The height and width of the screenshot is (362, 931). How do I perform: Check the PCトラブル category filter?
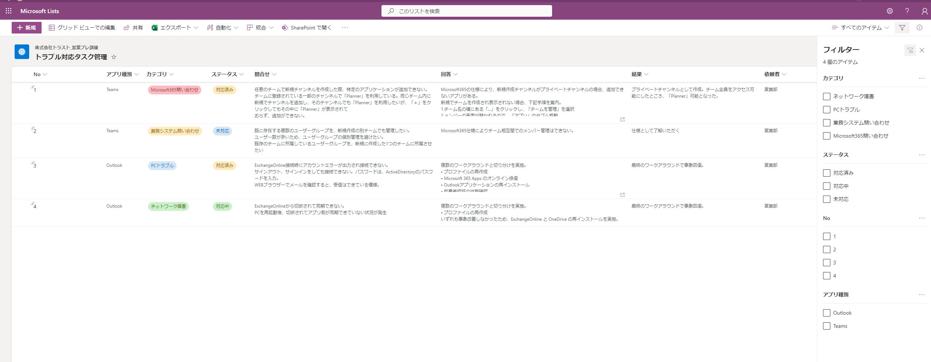pyautogui.click(x=827, y=110)
